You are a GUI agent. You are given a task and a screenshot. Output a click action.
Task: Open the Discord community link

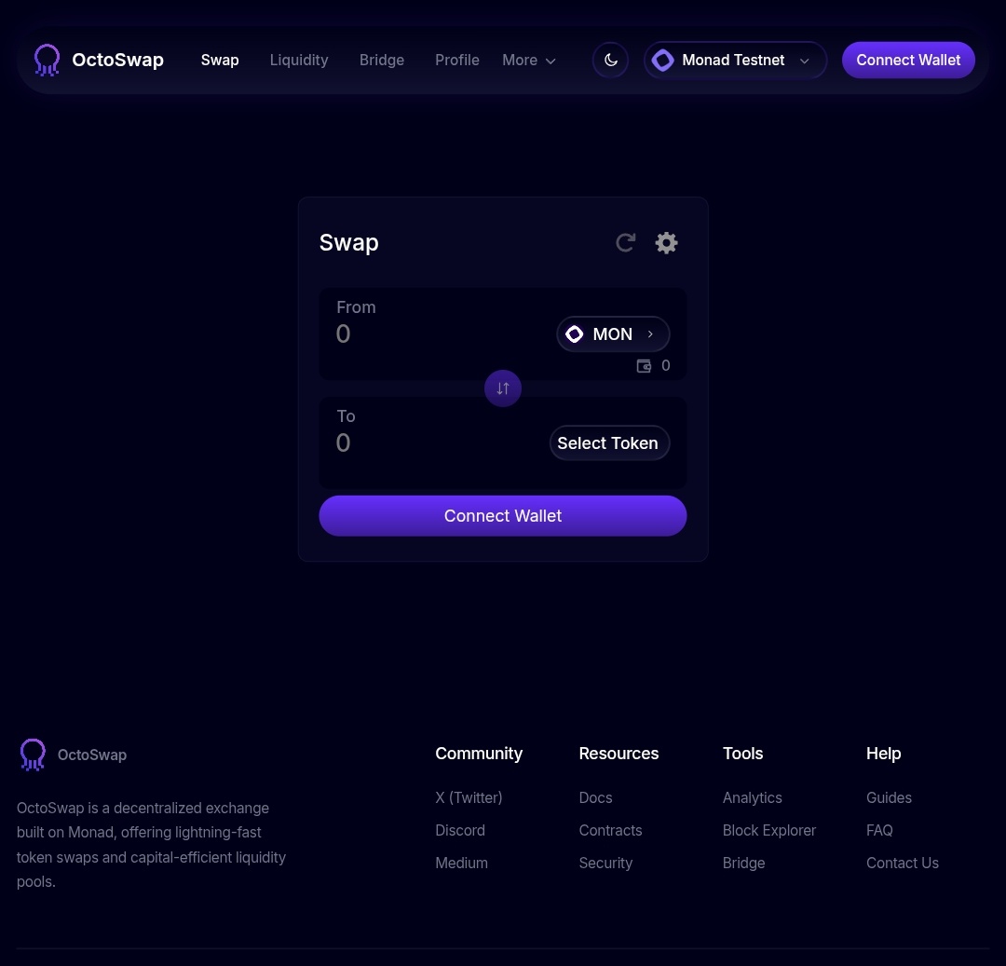coord(460,831)
